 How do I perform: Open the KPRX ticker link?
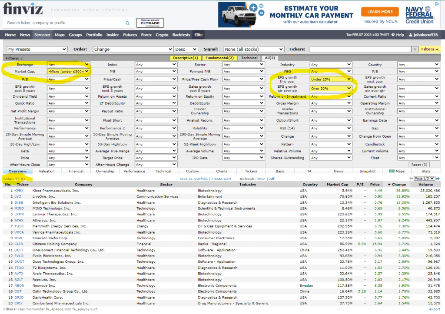coord(19,191)
